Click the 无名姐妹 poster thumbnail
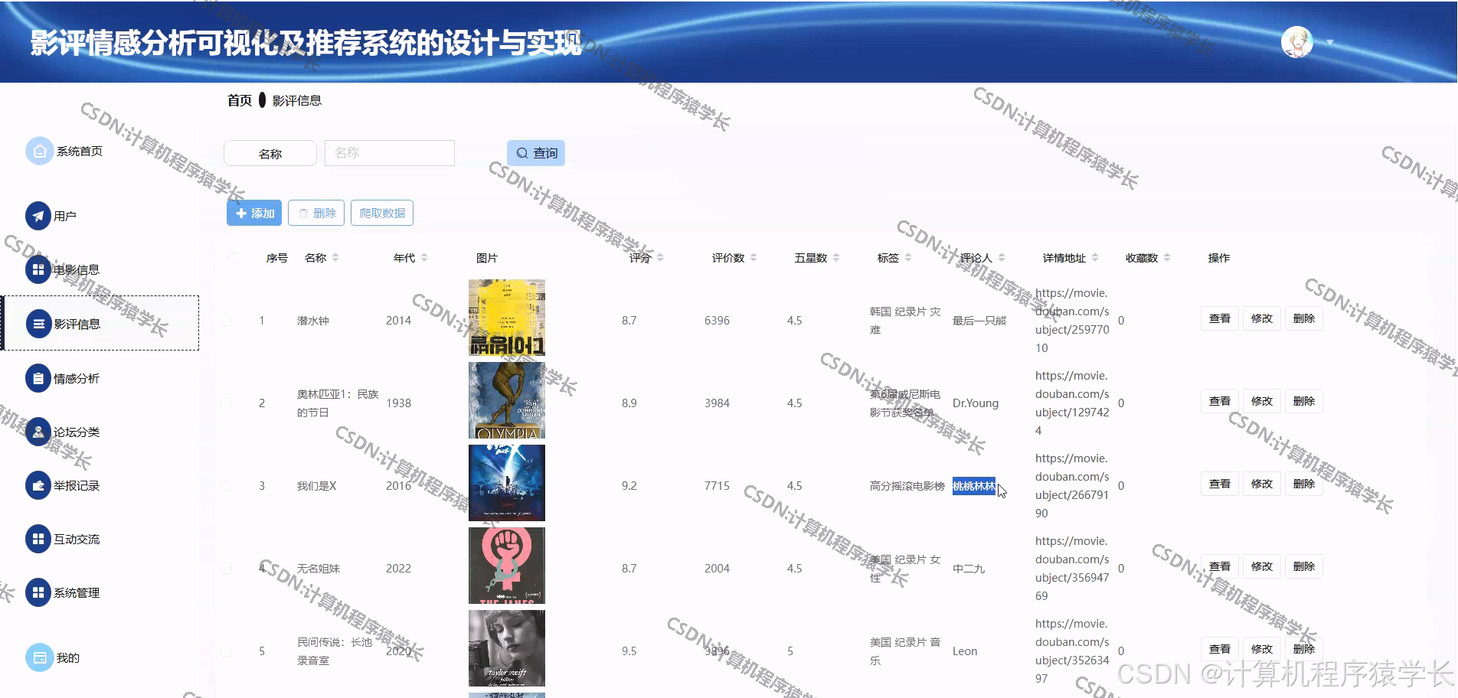 [507, 566]
